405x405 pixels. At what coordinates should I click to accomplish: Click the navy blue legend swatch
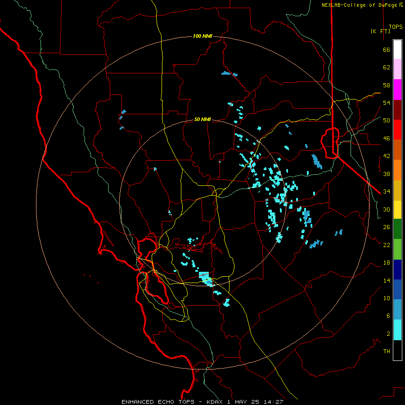397,270
